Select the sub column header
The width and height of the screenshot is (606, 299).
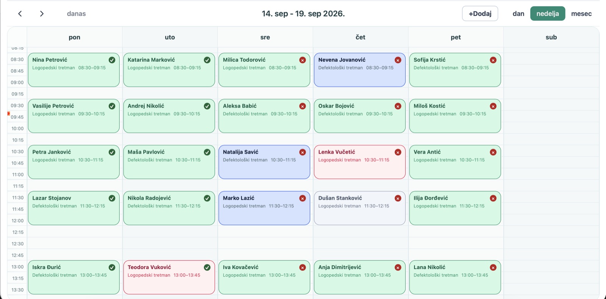click(551, 37)
